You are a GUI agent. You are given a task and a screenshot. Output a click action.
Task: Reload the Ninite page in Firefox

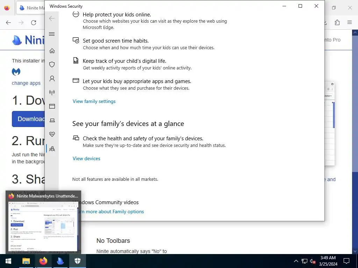[x=34, y=23]
